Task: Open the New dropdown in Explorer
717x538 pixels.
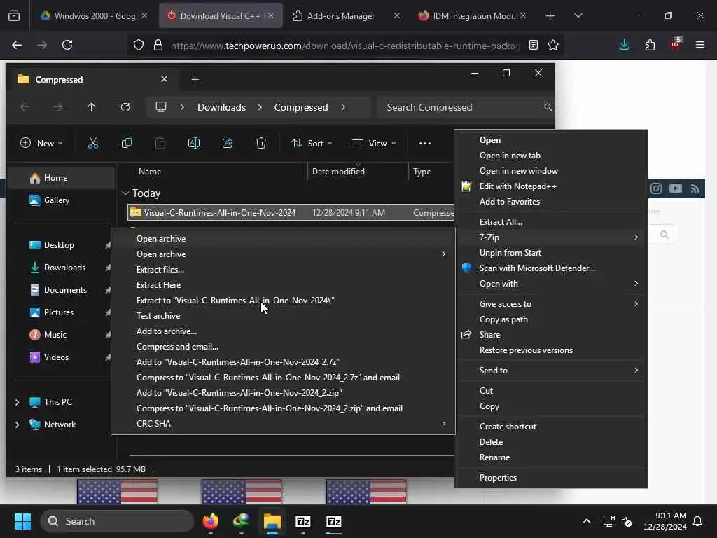Action: click(x=41, y=143)
